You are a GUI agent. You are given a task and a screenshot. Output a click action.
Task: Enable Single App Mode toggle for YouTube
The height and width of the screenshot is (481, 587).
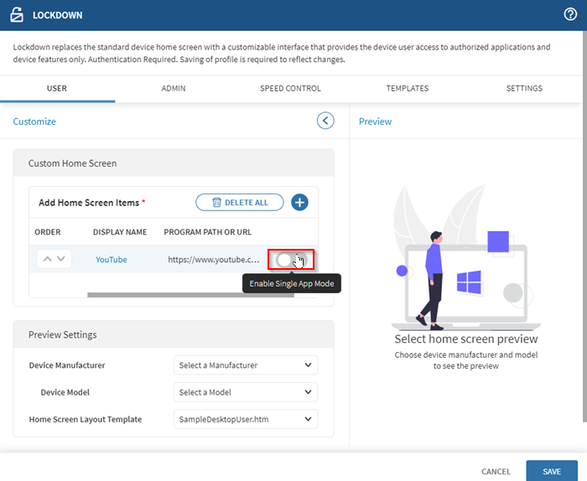coord(291,260)
